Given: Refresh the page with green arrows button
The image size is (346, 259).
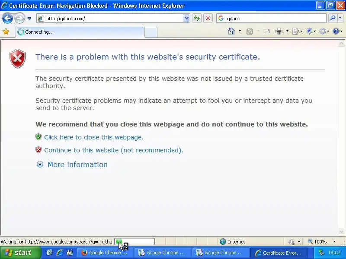Looking at the screenshot, I should tap(197, 18).
